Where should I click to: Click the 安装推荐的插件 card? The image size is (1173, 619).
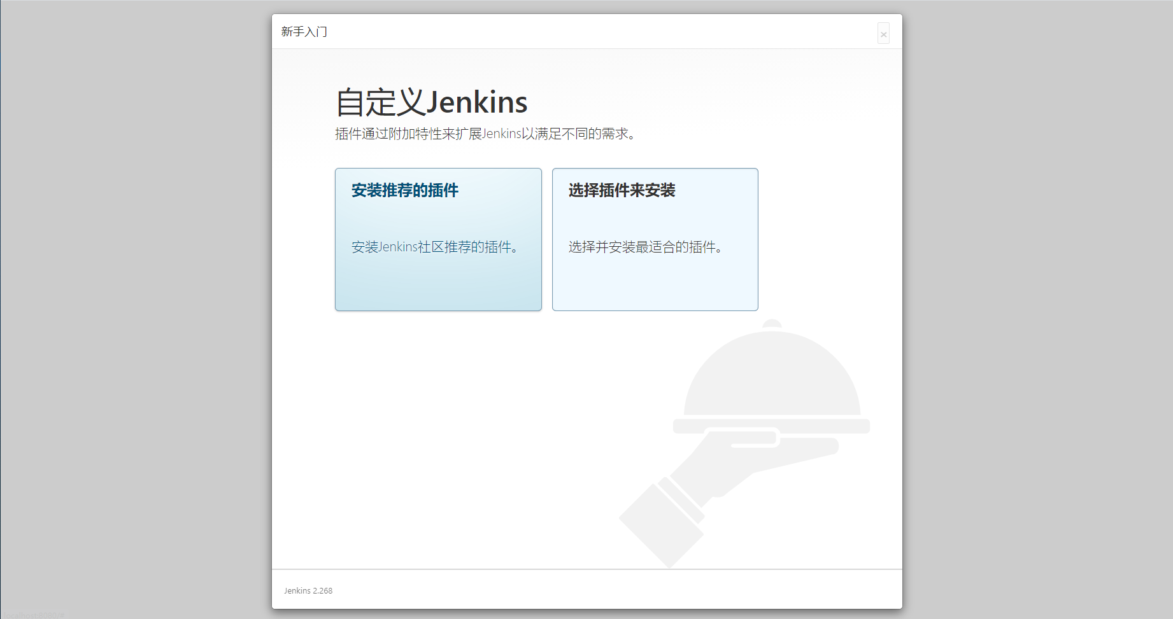click(x=438, y=239)
